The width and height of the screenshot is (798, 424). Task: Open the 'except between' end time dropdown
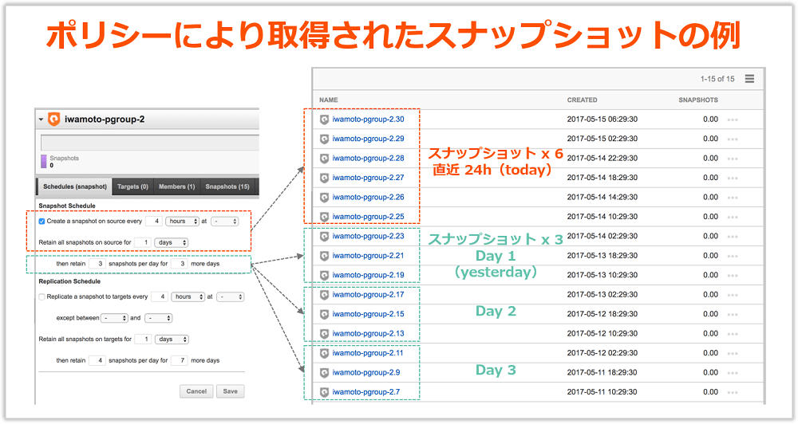158,318
